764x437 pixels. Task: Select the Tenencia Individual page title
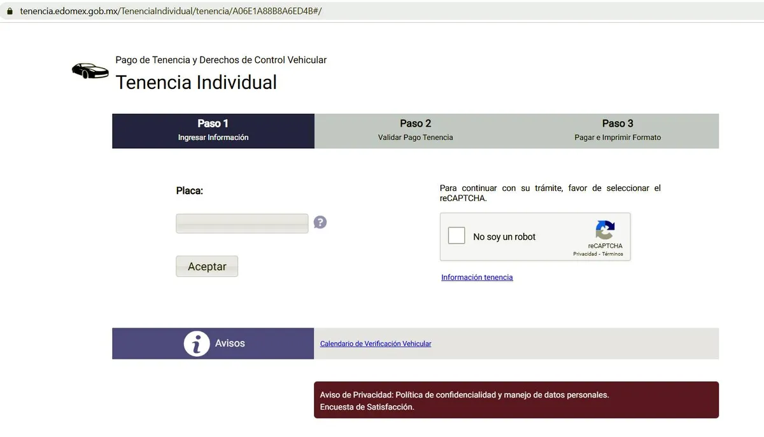coord(195,82)
